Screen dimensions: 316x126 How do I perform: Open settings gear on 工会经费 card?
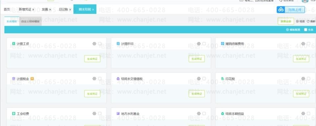(94, 114)
